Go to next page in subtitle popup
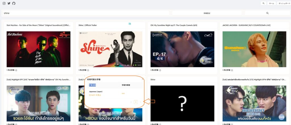This screenshot has height=125, width=291. click(140, 102)
